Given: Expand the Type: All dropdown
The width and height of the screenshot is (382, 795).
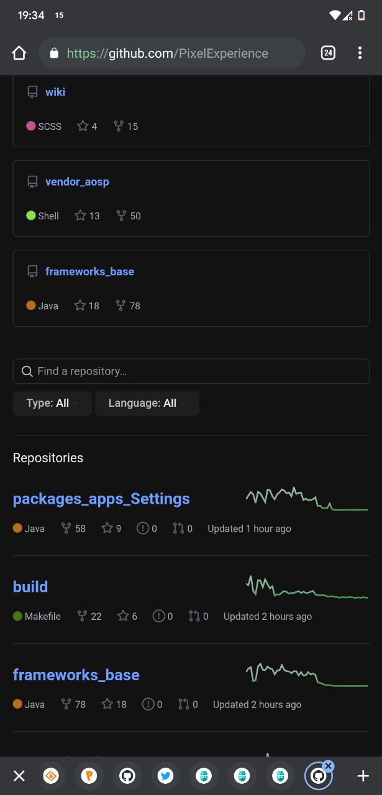Looking at the screenshot, I should tap(52, 403).
